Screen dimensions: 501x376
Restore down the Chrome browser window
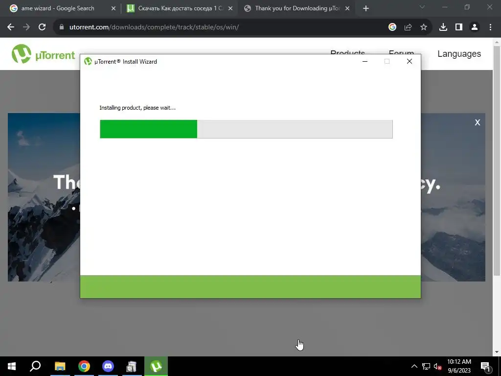point(467,7)
